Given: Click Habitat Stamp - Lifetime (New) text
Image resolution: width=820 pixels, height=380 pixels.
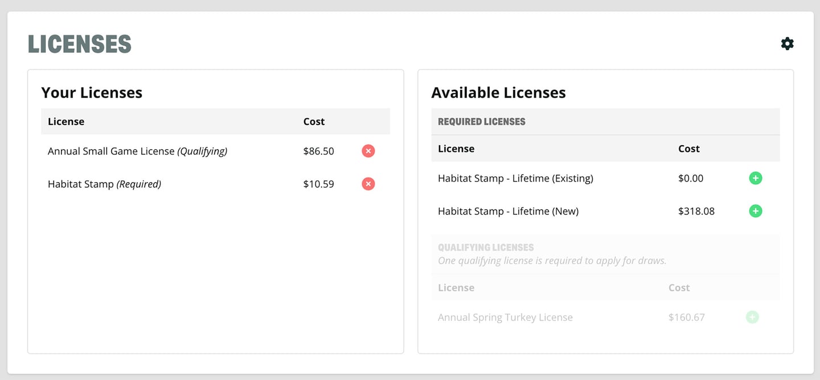Looking at the screenshot, I should [x=508, y=212].
